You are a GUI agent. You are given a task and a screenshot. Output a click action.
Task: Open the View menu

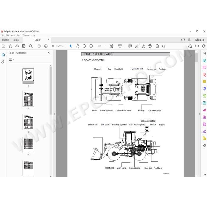point(13,35)
